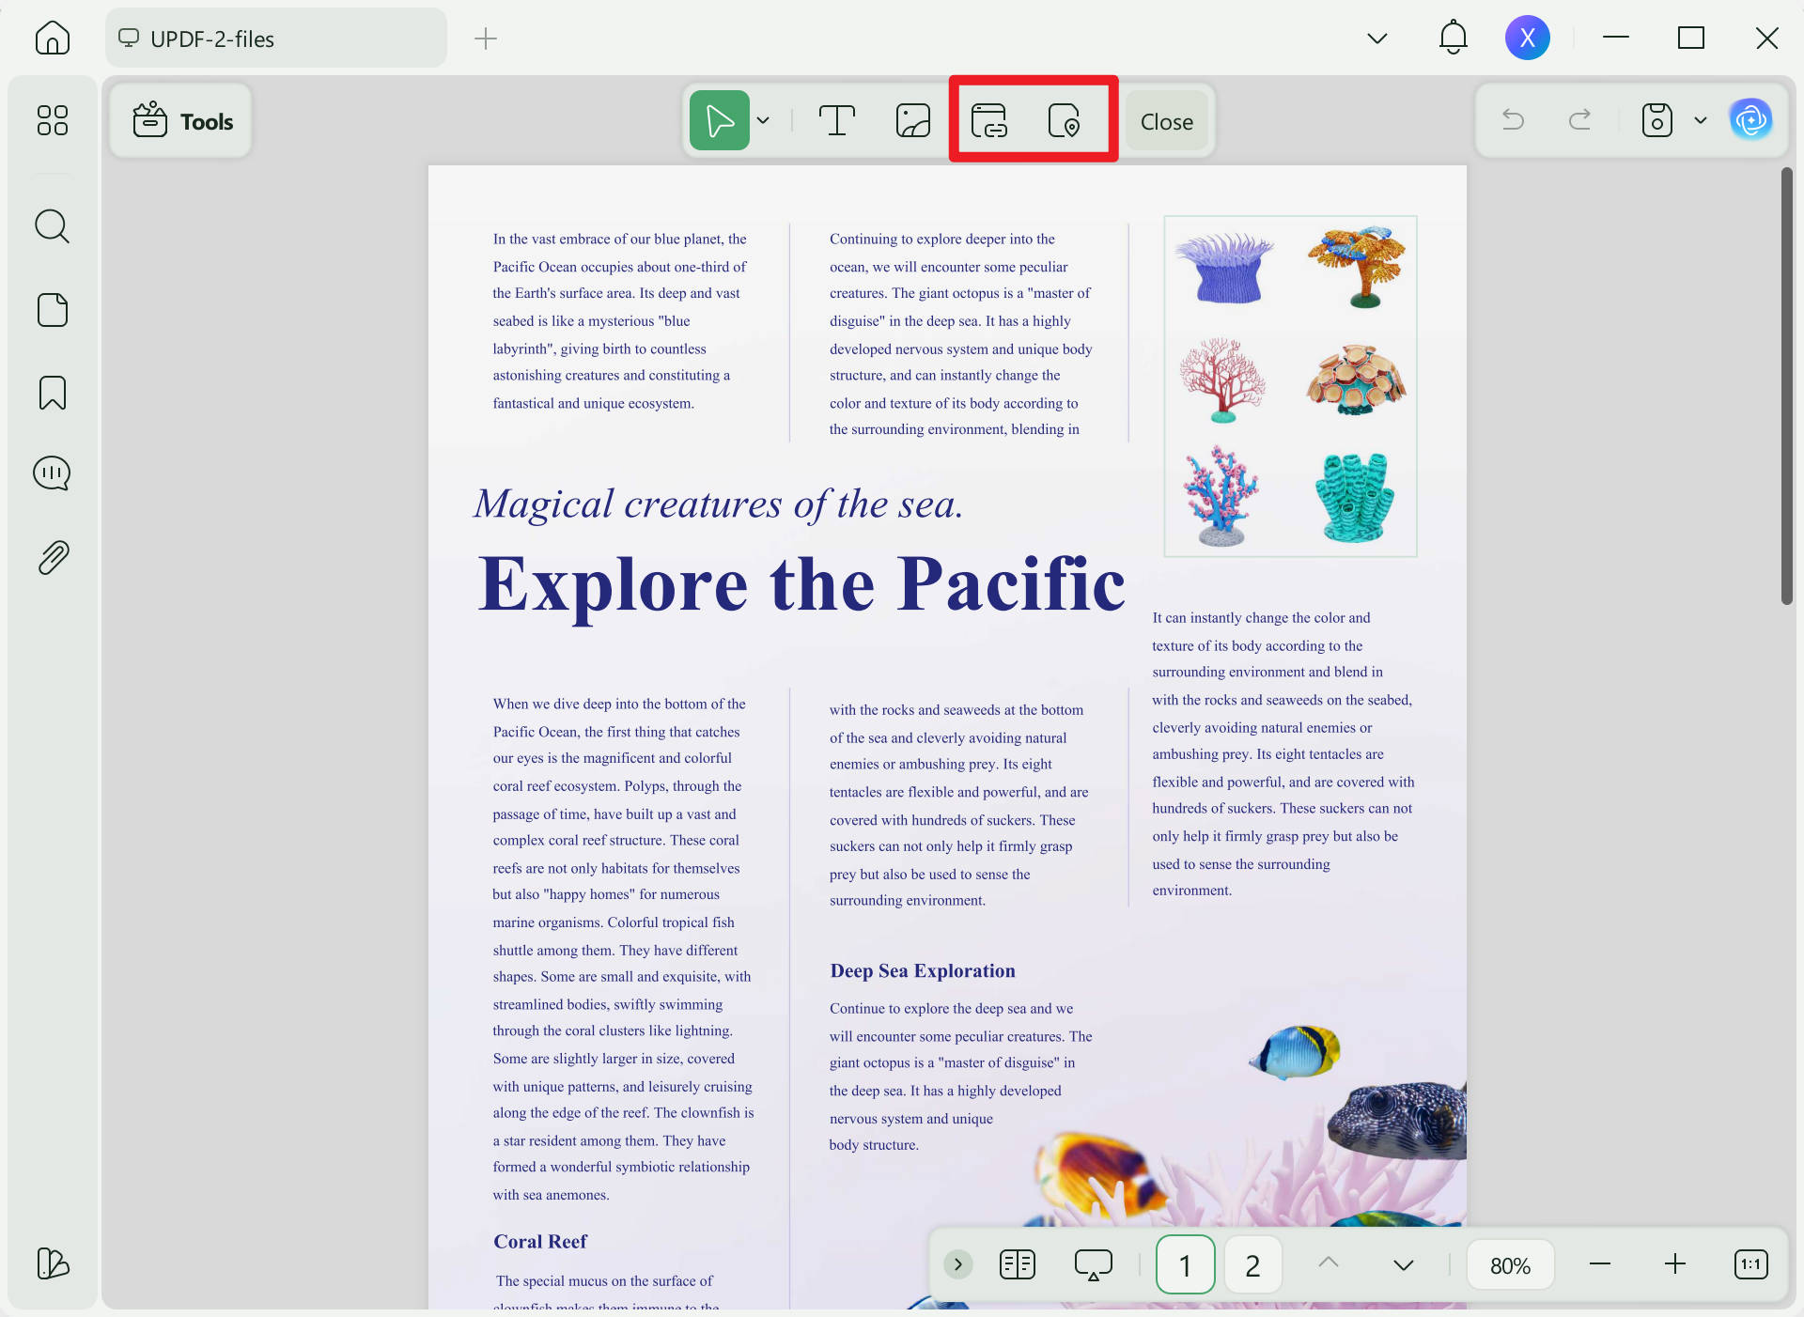Save the document with disk icon
This screenshot has width=1804, height=1317.
pyautogui.click(x=1656, y=120)
